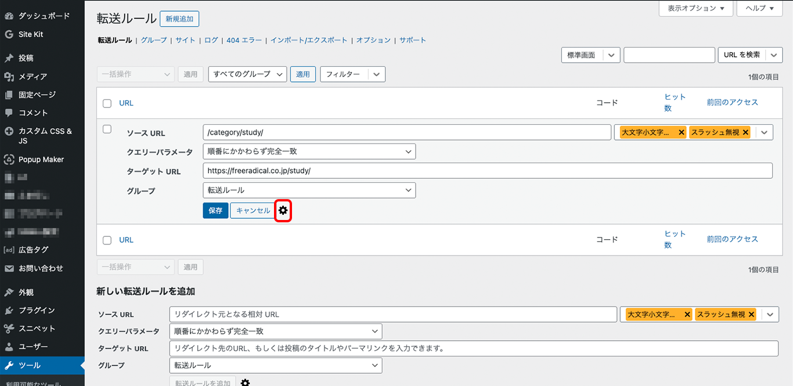Toggle the select-all checkbox in table footer
This screenshot has height=386, width=793.
[107, 240]
